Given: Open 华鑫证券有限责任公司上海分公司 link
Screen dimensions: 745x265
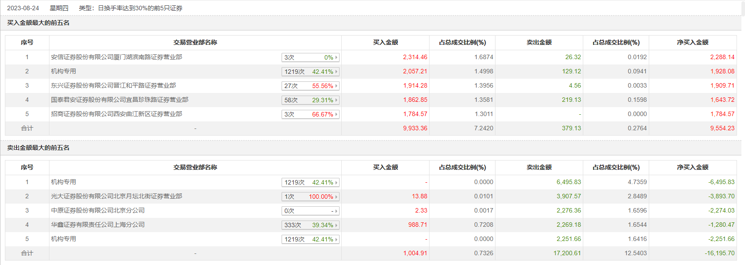Looking at the screenshot, I should [98, 225].
